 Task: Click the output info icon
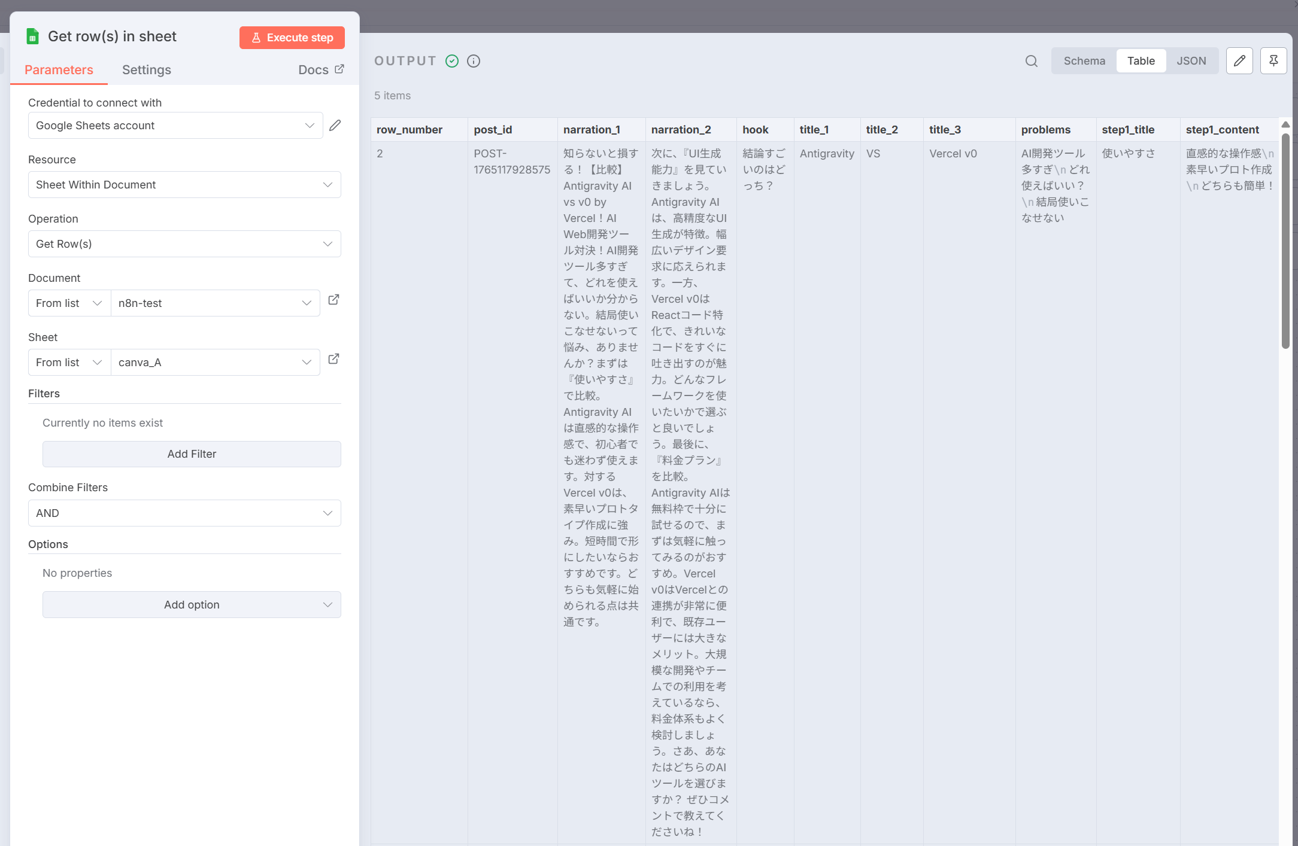coord(474,61)
